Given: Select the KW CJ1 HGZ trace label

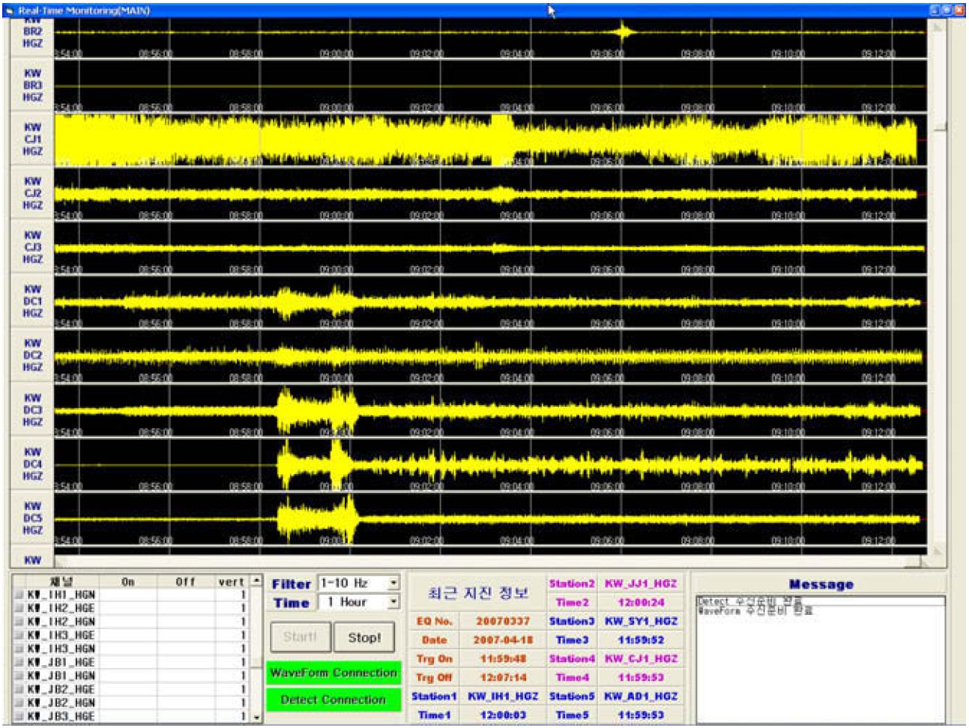Looking at the screenshot, I should [32, 139].
